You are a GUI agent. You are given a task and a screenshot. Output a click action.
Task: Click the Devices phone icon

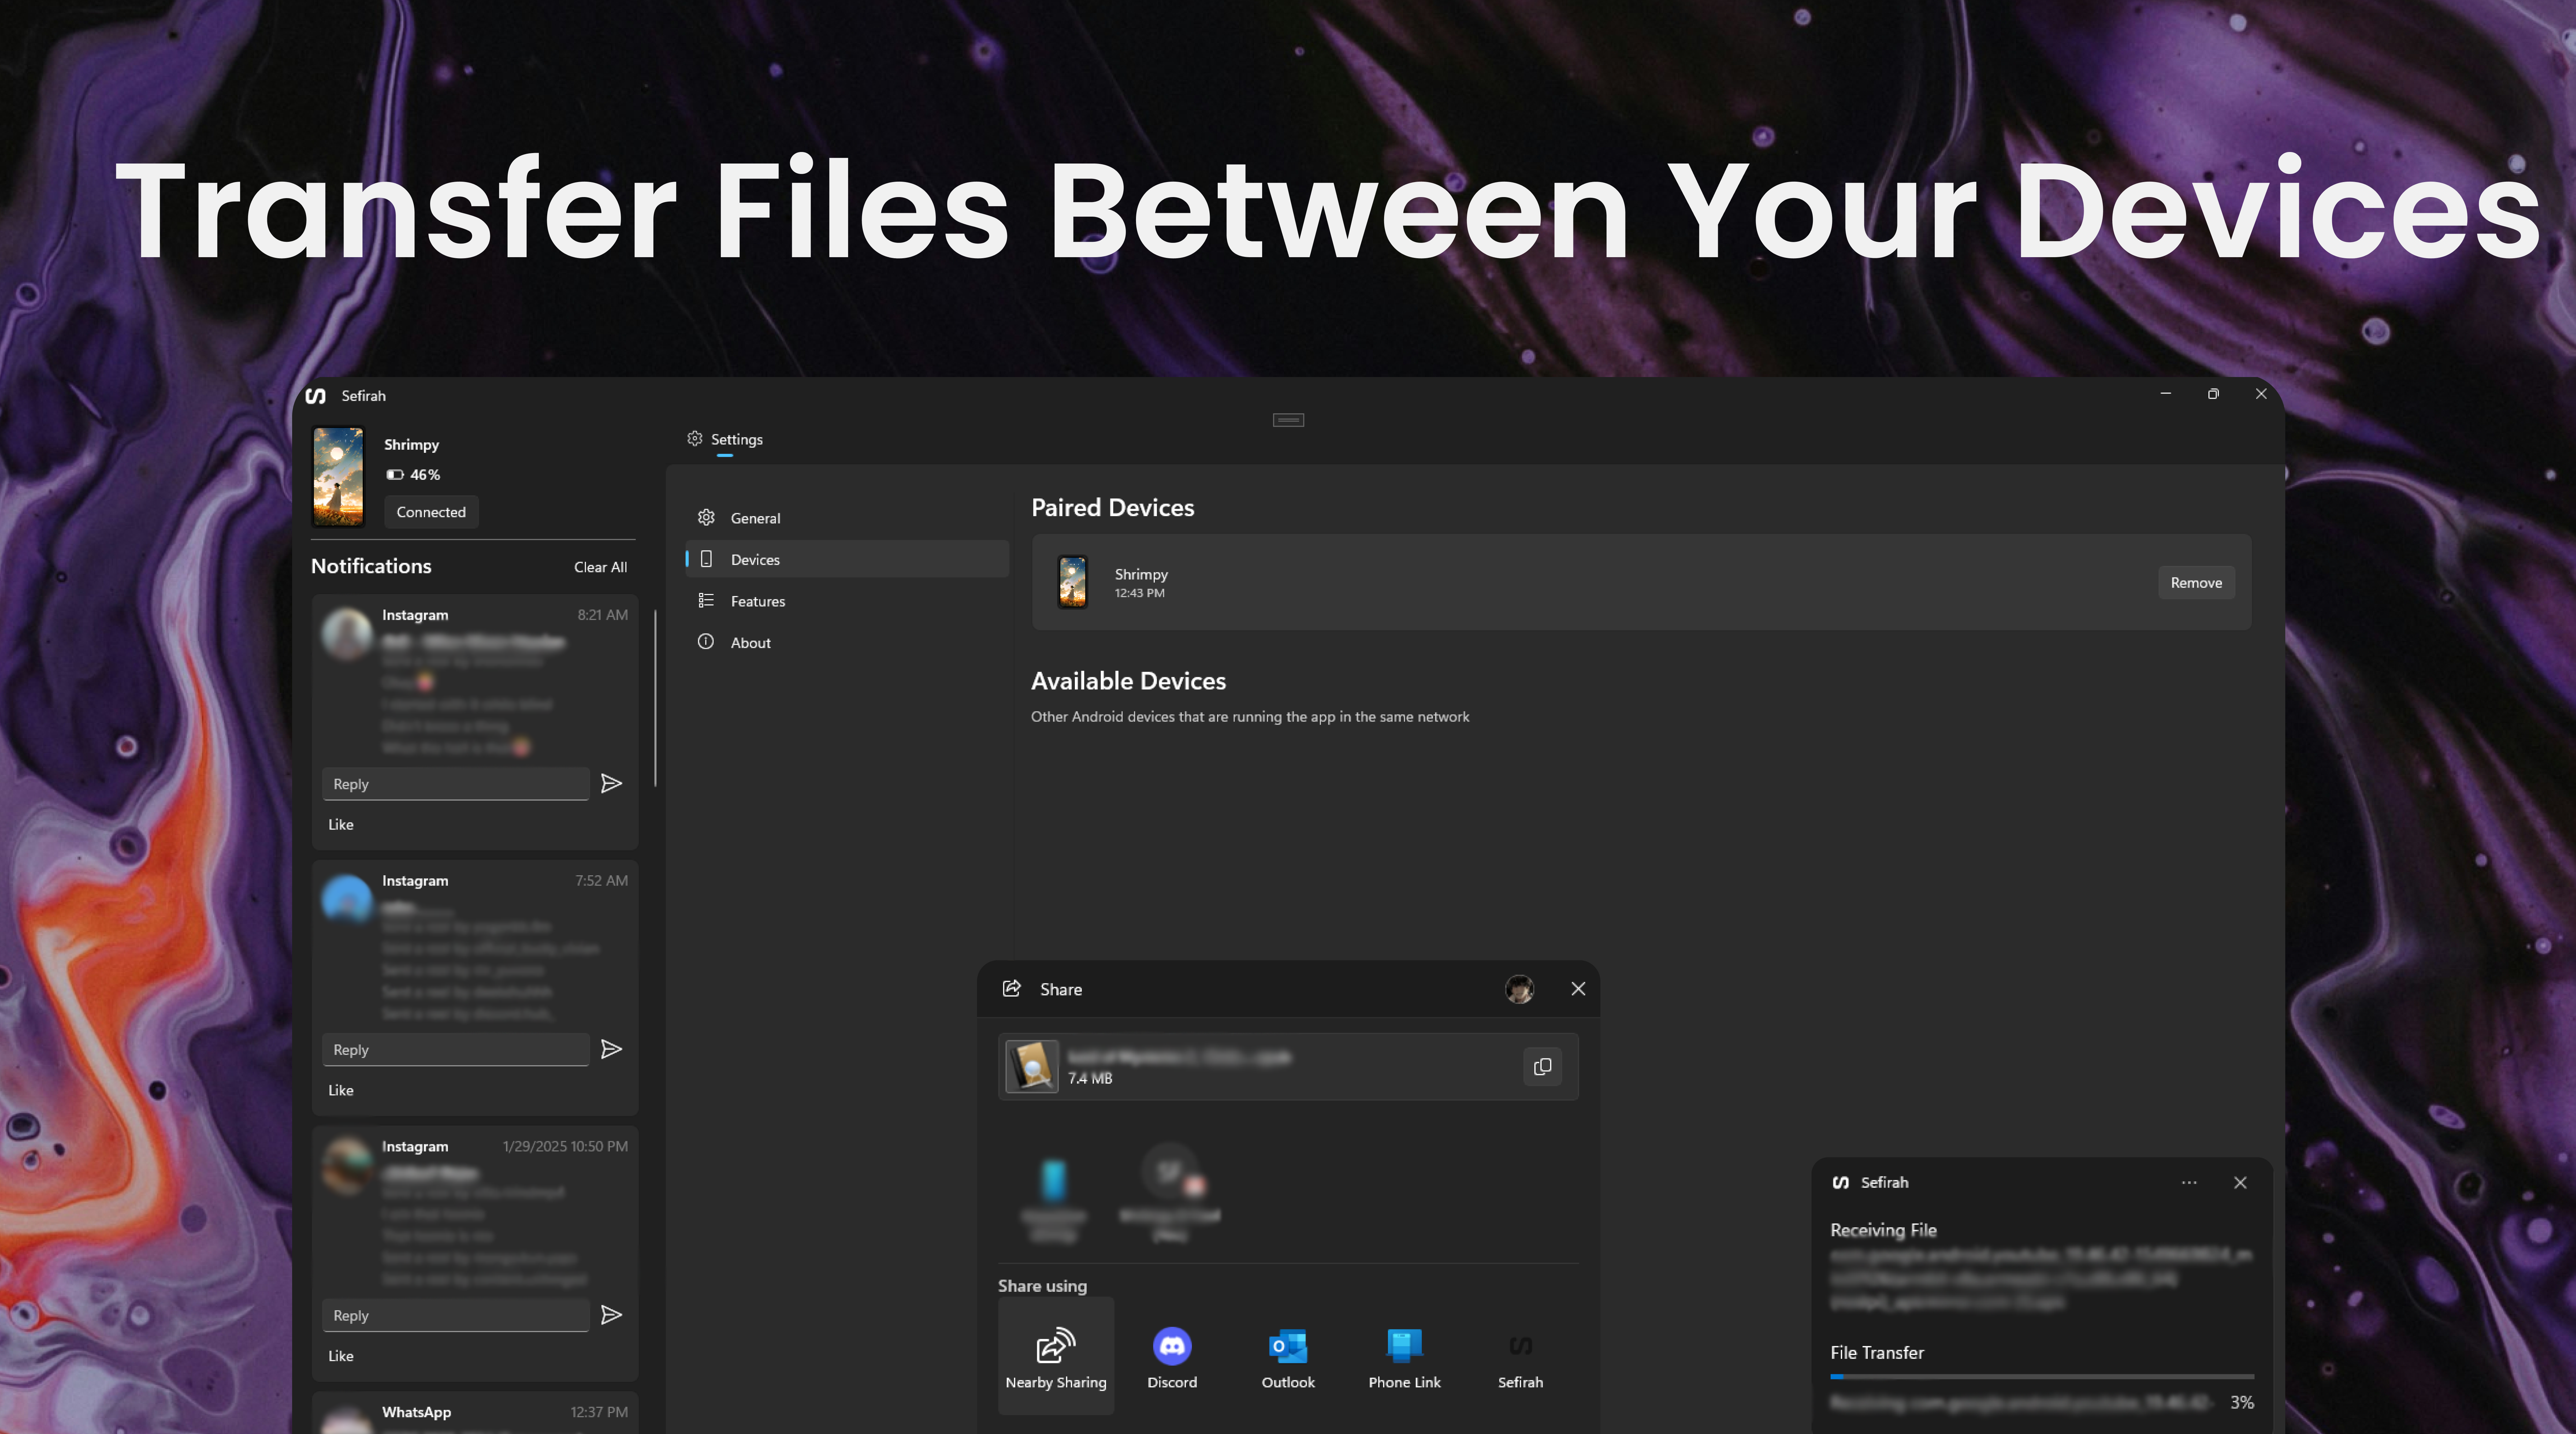pos(706,559)
